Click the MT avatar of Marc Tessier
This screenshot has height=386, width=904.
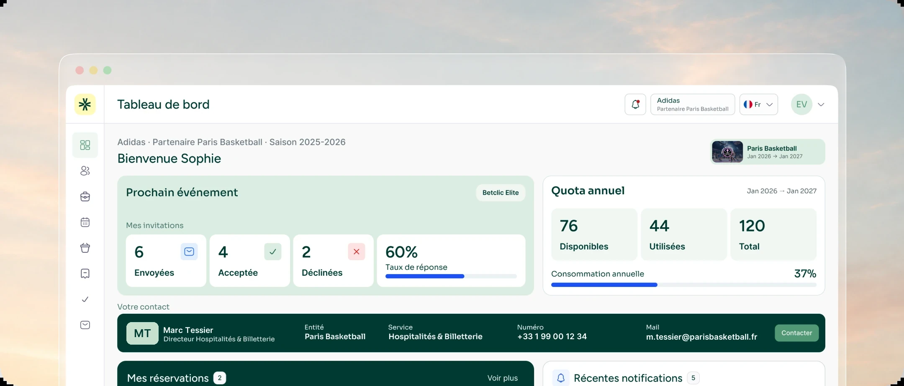pos(142,333)
